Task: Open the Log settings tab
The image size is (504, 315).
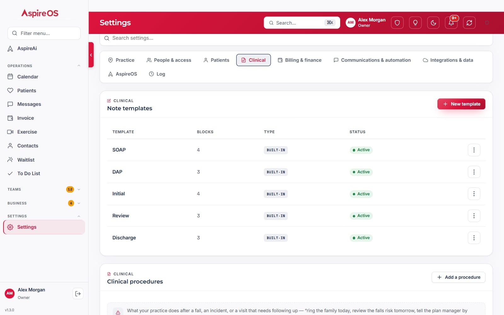Action: click(x=157, y=74)
